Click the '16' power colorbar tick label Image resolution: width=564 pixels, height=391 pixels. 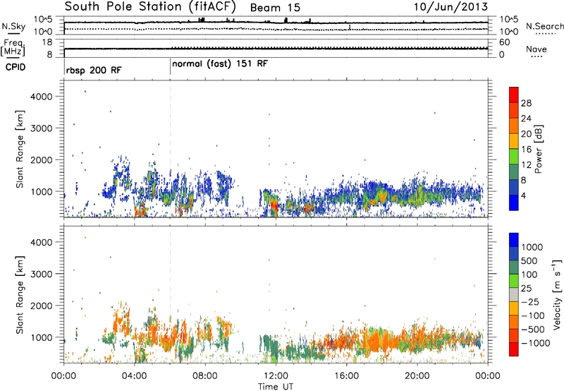(526, 150)
